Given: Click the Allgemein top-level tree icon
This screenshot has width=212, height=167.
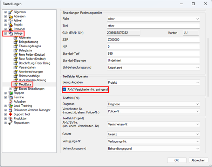Looking at the screenshot, I should coord(11,12).
